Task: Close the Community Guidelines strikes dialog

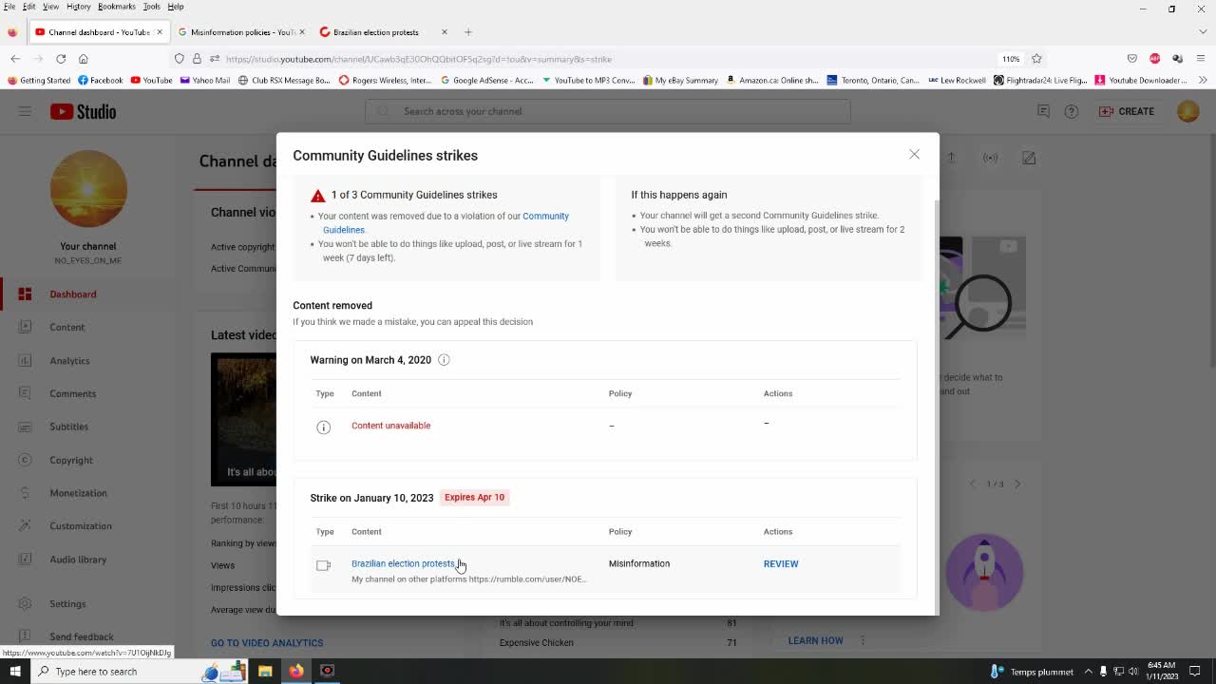Action: point(914,154)
